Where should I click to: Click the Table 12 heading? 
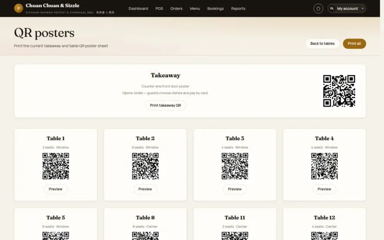[325, 218]
